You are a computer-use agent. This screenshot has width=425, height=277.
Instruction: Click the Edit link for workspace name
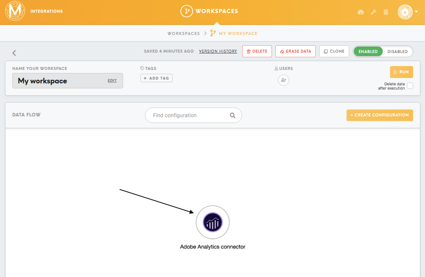[x=112, y=81]
